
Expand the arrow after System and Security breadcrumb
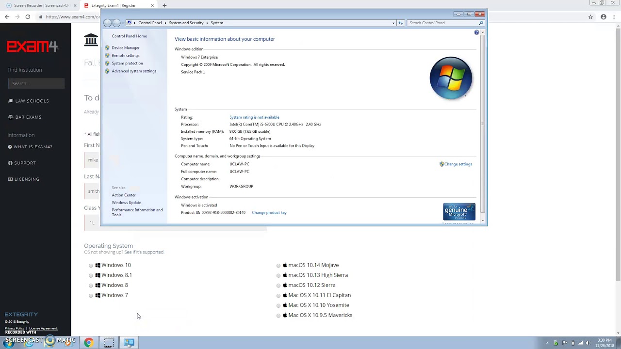click(x=207, y=23)
